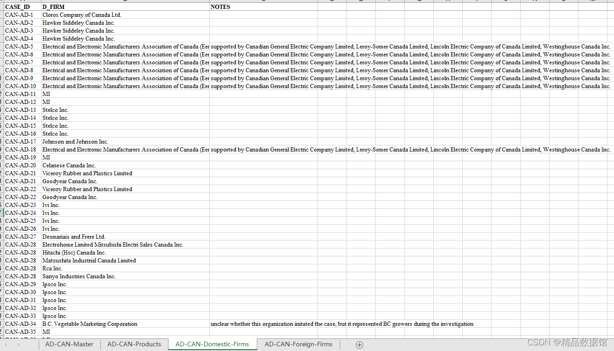
Task: Select the 'unclear whether this organization' note cell
Action: pyautogui.click(x=264, y=324)
